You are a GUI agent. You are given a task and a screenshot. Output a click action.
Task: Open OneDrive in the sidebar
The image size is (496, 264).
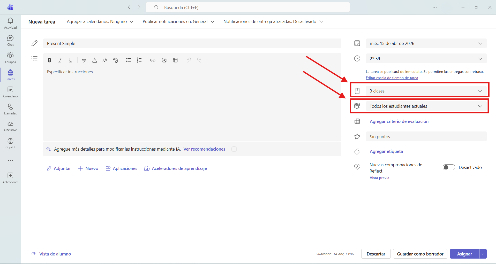pyautogui.click(x=10, y=126)
